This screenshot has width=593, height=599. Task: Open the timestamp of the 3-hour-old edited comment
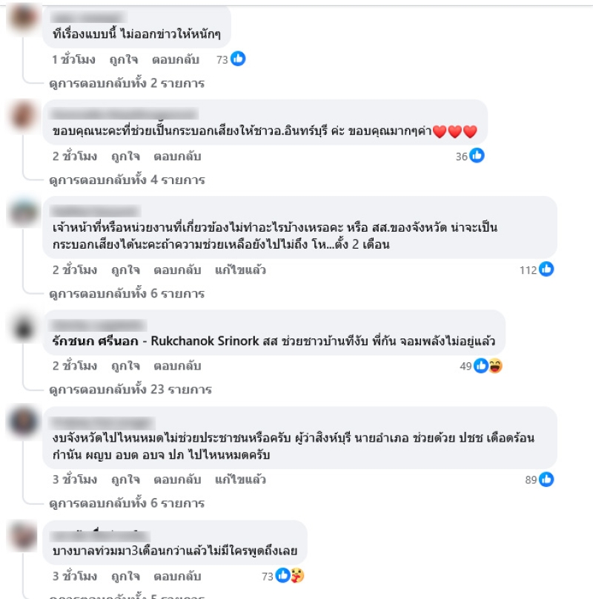click(x=75, y=479)
